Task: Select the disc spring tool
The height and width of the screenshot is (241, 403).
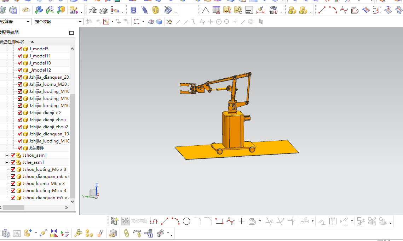Action: 155,10
